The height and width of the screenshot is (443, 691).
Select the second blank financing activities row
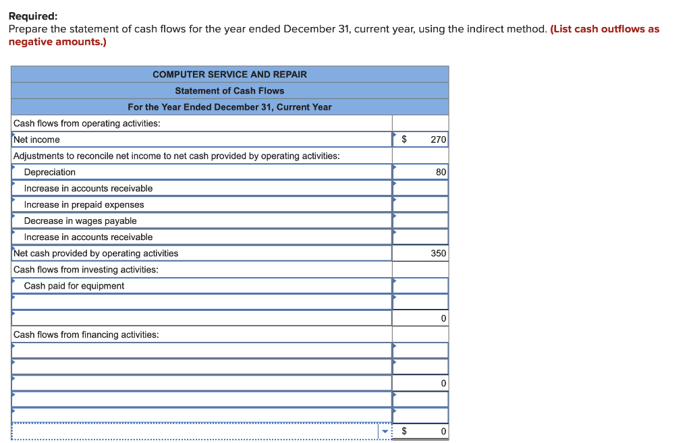[x=200, y=366]
